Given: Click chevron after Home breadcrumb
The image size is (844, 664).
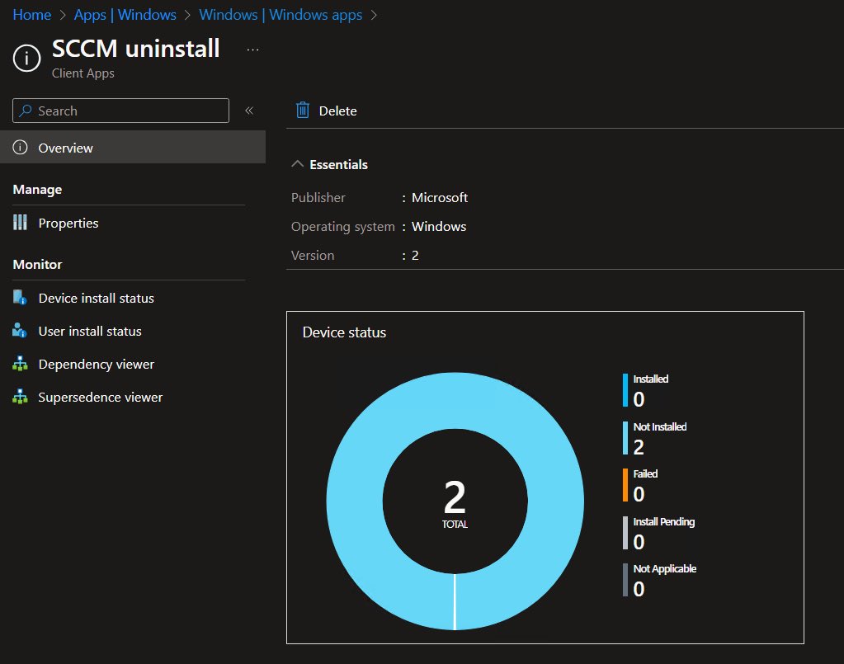Looking at the screenshot, I should [x=63, y=15].
